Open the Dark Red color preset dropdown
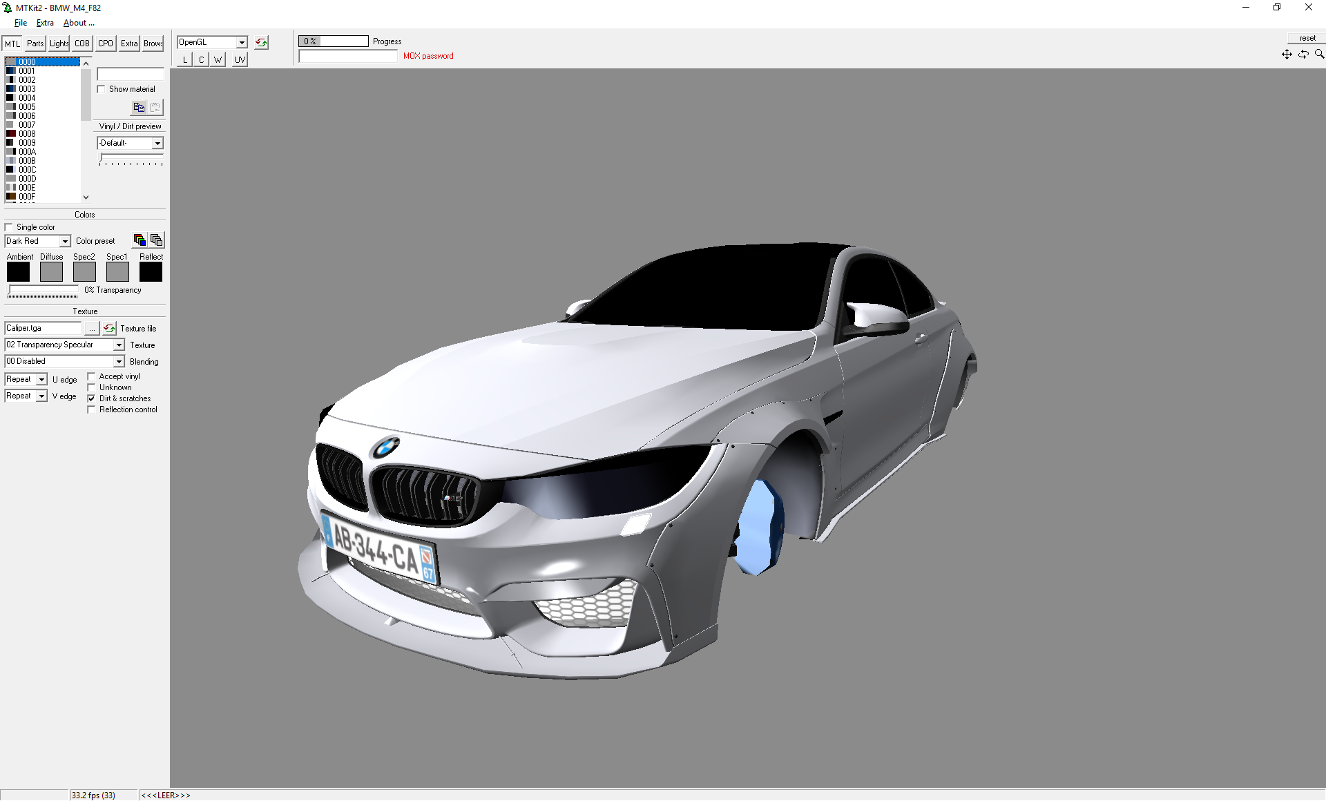This screenshot has width=1326, height=801. click(65, 241)
